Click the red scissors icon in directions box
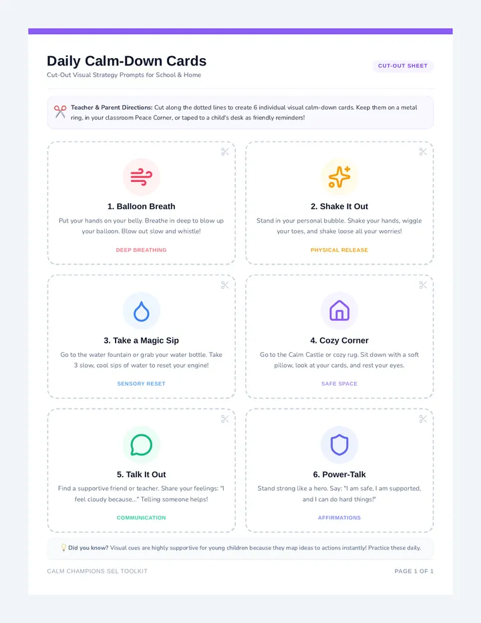Screen dimensions: 481x623 [x=60, y=112]
